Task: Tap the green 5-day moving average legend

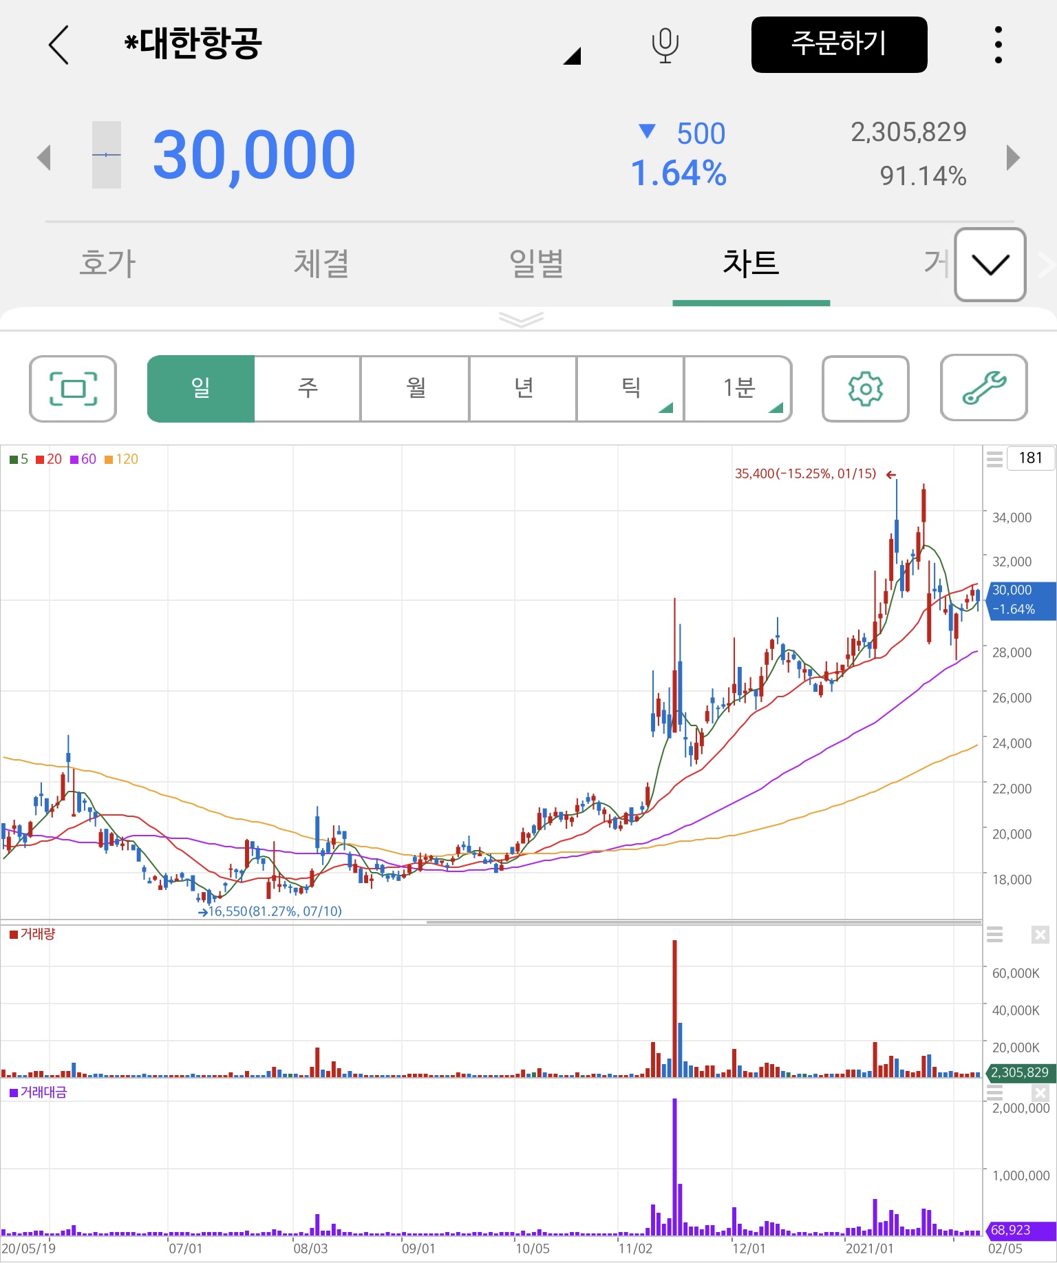Action: pyautogui.click(x=19, y=459)
